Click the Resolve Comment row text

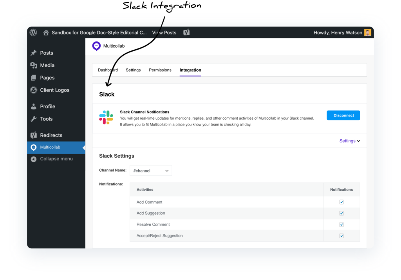point(153,224)
